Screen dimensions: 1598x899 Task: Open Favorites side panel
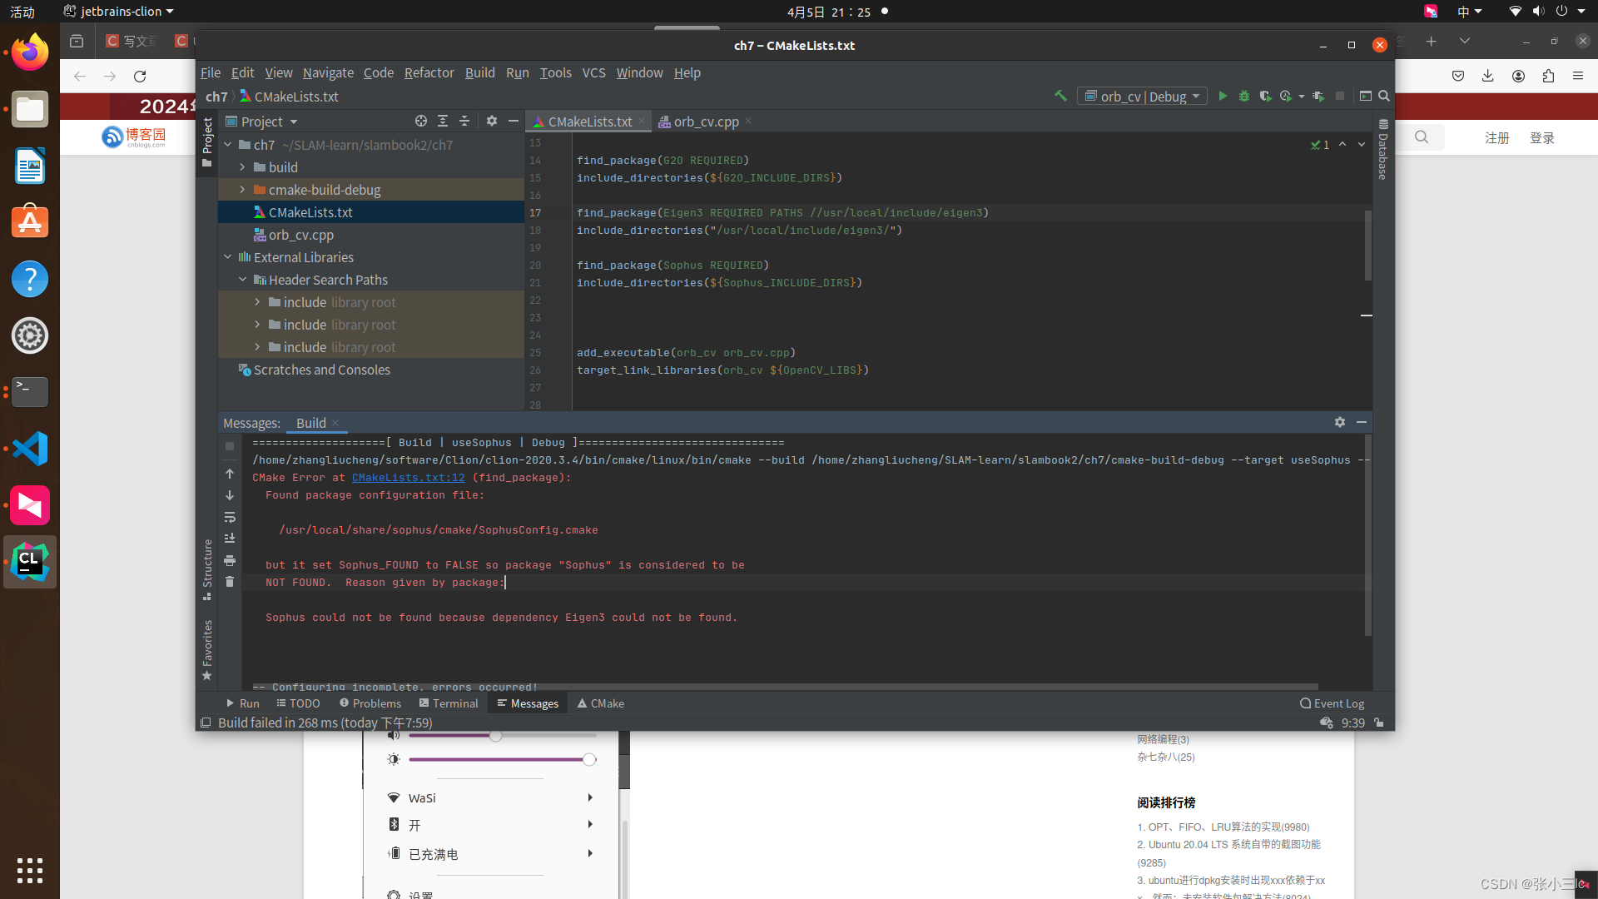207,650
